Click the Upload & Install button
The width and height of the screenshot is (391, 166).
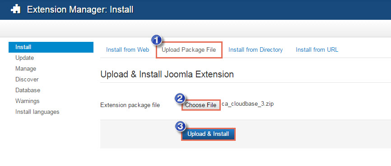point(208,134)
